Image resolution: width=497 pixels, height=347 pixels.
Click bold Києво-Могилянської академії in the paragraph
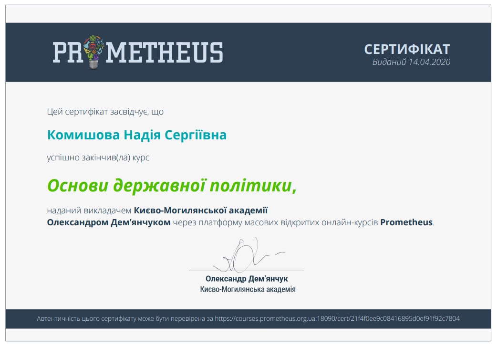(201, 210)
